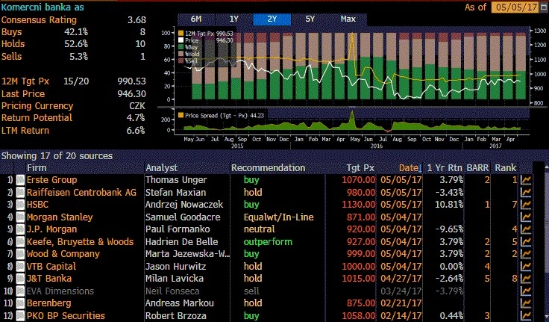Open PKO BP Securities firm link
549x322 pixels.
(x=66, y=316)
